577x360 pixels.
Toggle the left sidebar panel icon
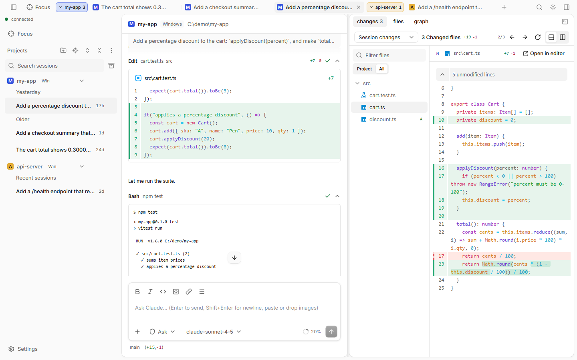[14, 7]
